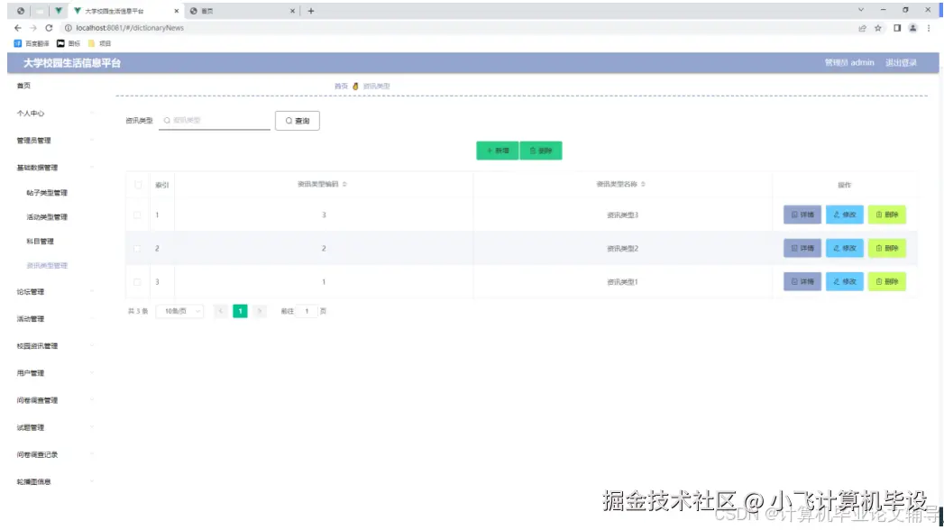Viewport: 944px width, 530px height.
Task: Check the checkbox for row 资讯类型1
Action: point(137,281)
